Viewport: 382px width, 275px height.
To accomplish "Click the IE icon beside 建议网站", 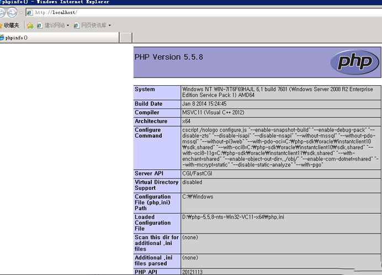I will pos(39,25).
